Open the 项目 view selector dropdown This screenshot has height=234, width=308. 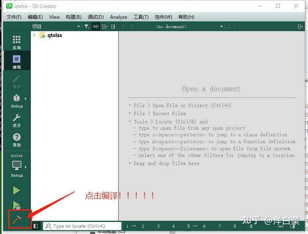pos(56,26)
